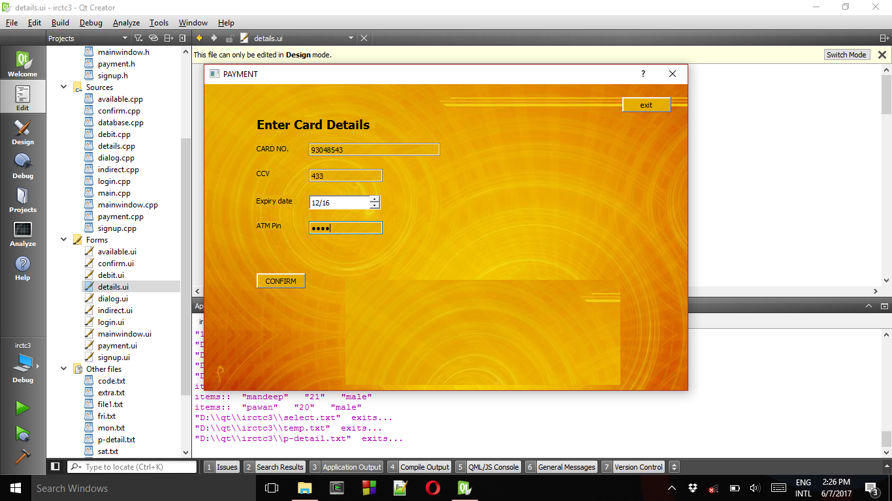Open Projects mode in sidebar

pos(22,200)
